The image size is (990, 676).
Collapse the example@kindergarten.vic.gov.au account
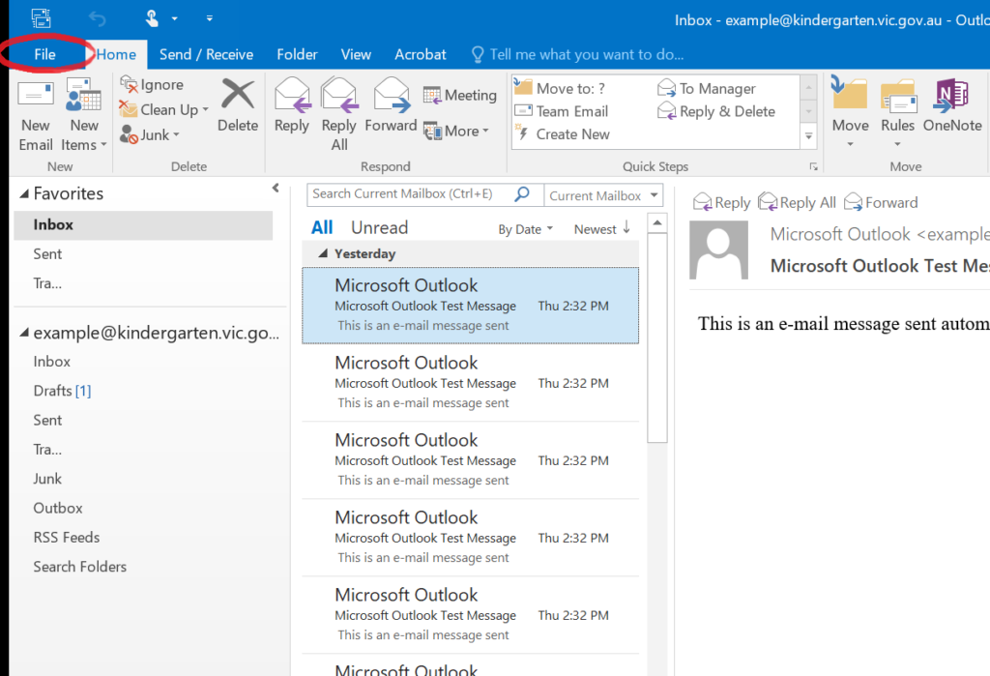(24, 333)
